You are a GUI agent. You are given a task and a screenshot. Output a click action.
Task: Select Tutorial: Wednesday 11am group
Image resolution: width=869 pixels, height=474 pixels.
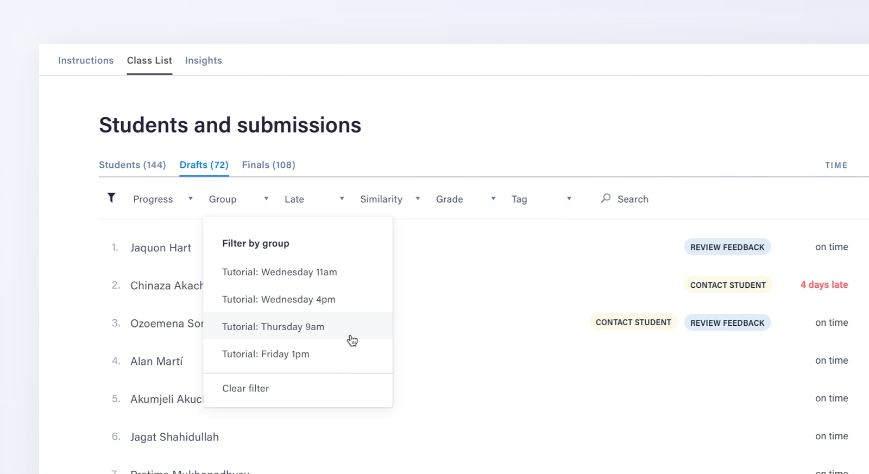coord(279,272)
